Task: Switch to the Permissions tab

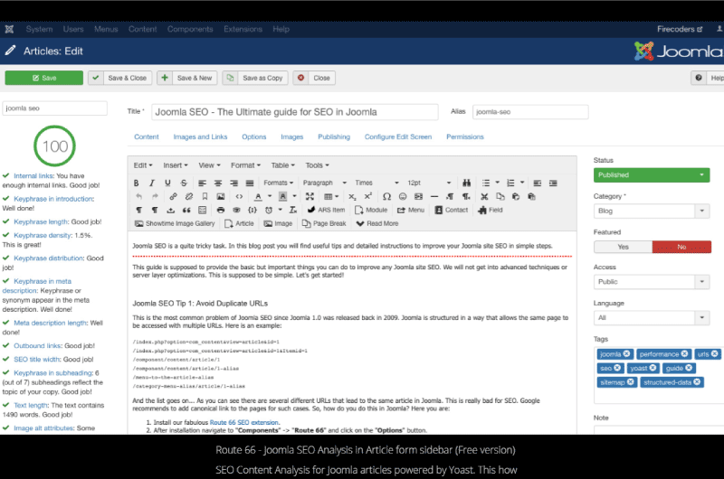Action: pos(465,137)
